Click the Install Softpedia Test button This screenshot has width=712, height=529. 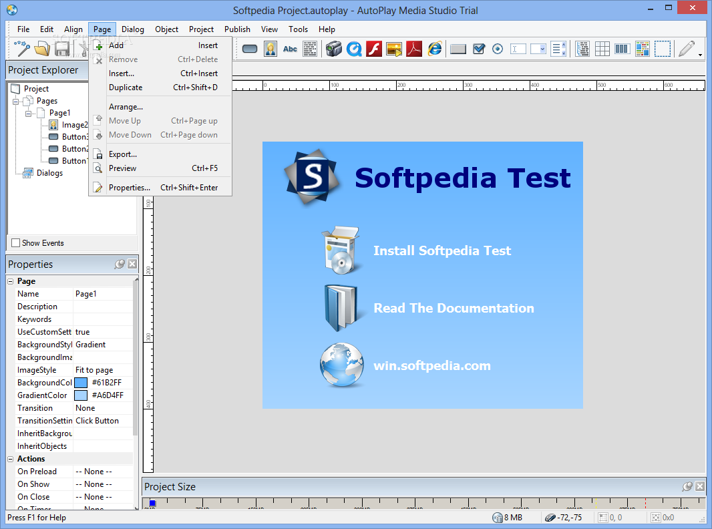415,250
